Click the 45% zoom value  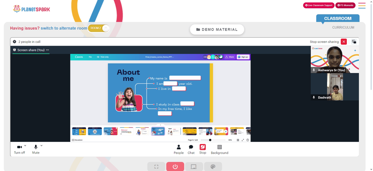[x=230, y=140]
